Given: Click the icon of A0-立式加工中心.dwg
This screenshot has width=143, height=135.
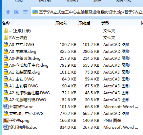Looking at the screenshot, I should coord(6,65).
